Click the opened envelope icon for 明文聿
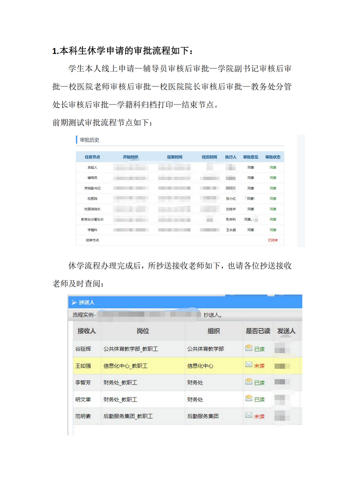The width and height of the screenshot is (344, 486). pos(249,398)
